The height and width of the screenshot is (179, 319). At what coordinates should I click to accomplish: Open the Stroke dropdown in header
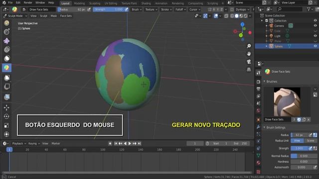point(166,9)
